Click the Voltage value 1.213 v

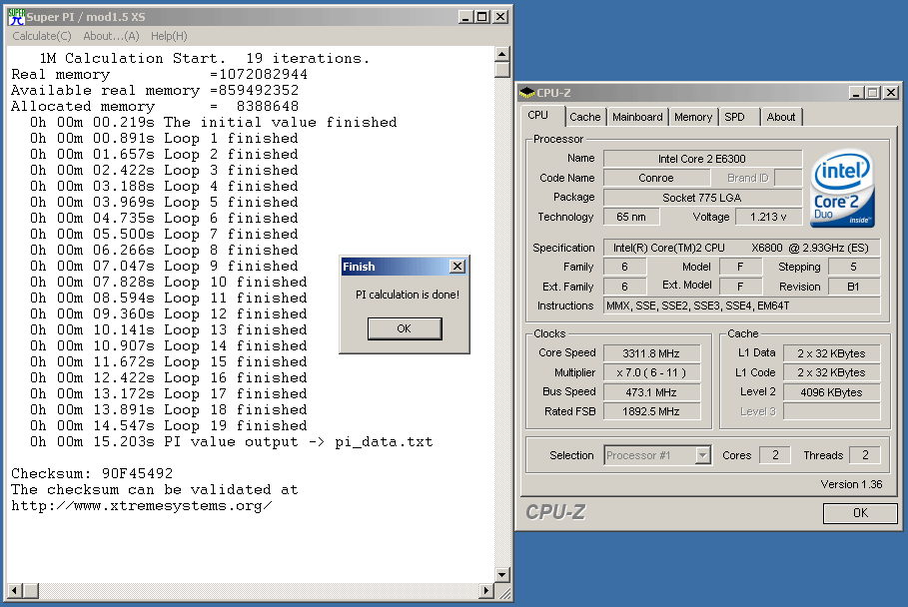pyautogui.click(x=768, y=217)
